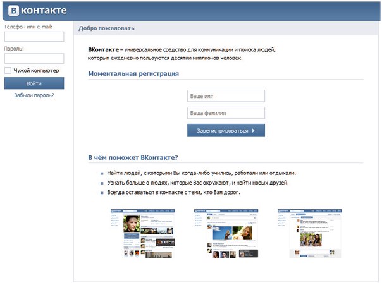Screen dimensions: 382x285
Task: Click the Зарегистрироваться button
Action: click(226, 130)
